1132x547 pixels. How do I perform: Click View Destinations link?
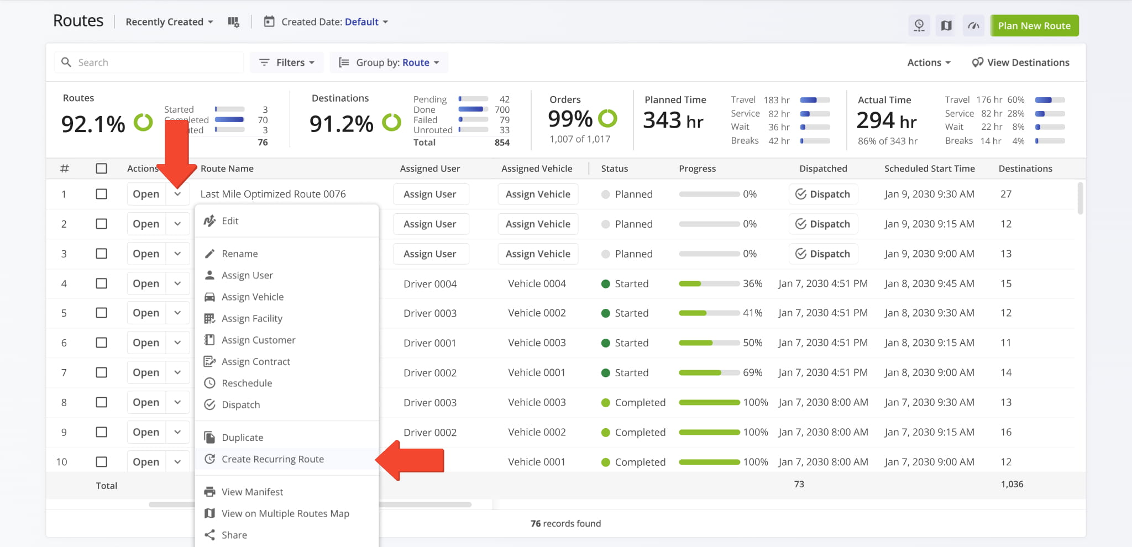[1020, 62]
